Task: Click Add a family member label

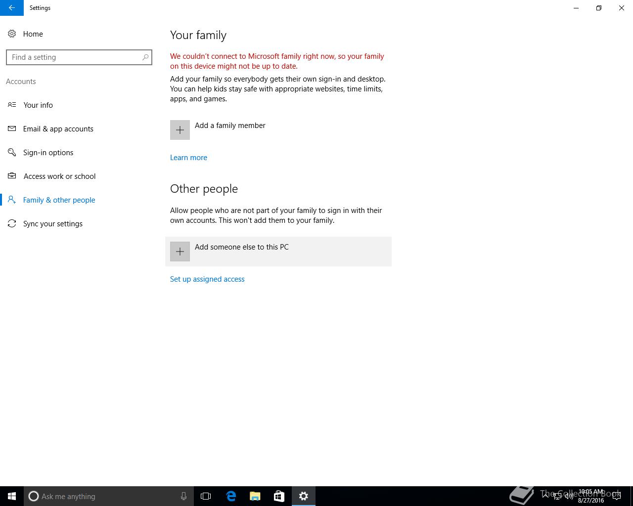Action: (x=230, y=125)
